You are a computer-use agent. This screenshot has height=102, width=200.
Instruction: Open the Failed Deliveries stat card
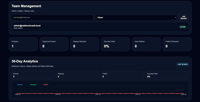[x=177, y=44]
